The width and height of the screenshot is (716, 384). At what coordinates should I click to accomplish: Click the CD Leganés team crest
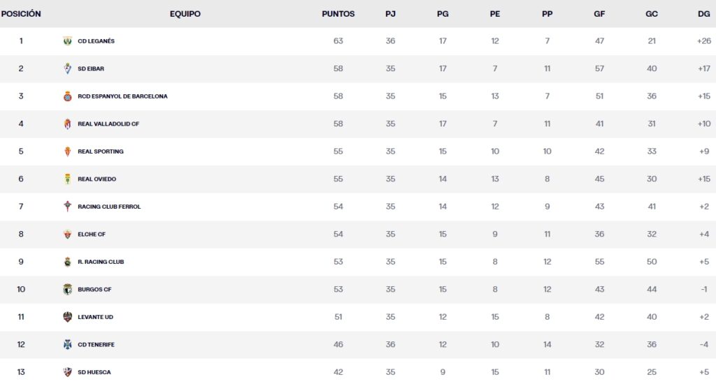tap(68, 41)
